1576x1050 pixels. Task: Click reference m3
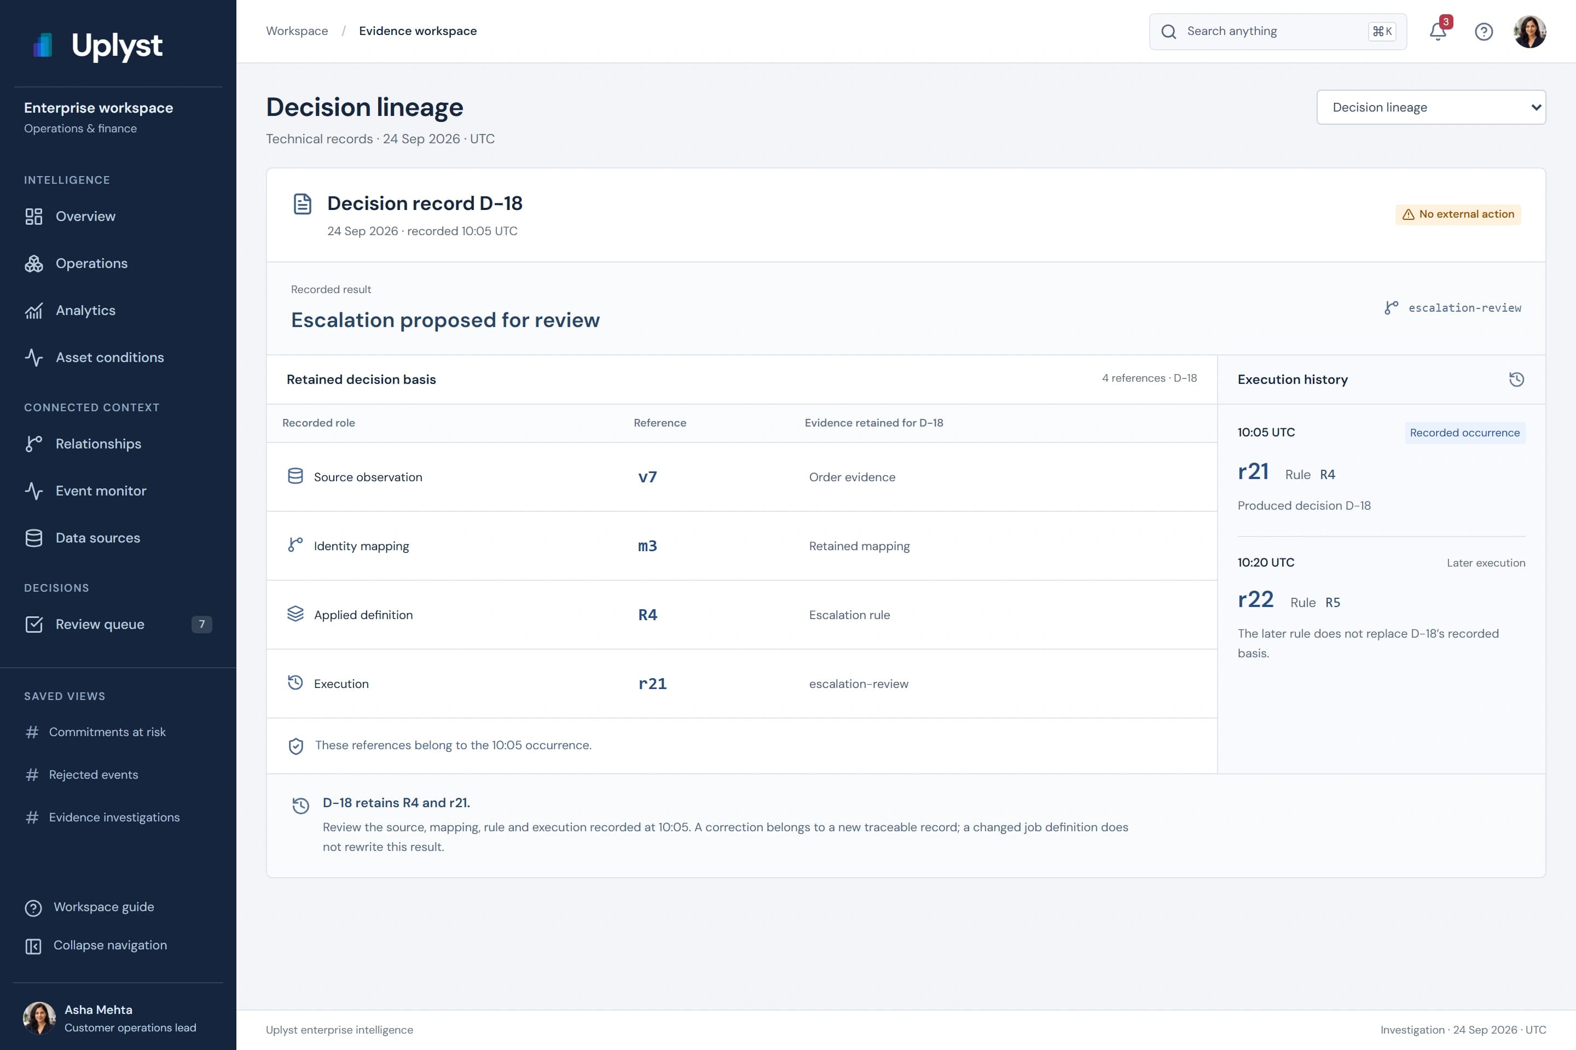coord(647,546)
